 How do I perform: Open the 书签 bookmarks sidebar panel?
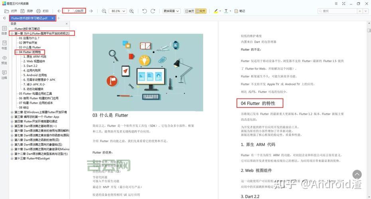[4, 45]
